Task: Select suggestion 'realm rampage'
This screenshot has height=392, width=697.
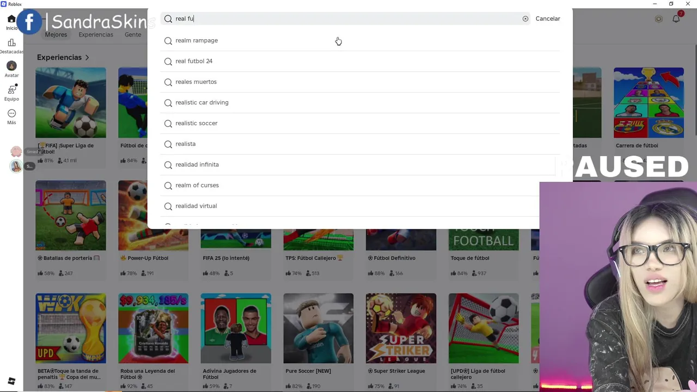Action: [x=359, y=40]
